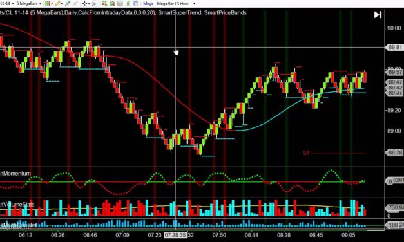Image resolution: width=404 pixels, height=242 pixels.
Task: Select the pencil drawing tools icon
Action: [x=57, y=3]
